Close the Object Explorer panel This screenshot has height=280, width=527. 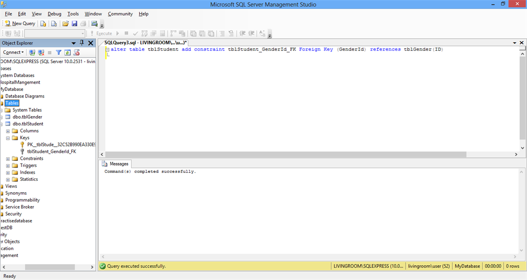click(x=91, y=43)
